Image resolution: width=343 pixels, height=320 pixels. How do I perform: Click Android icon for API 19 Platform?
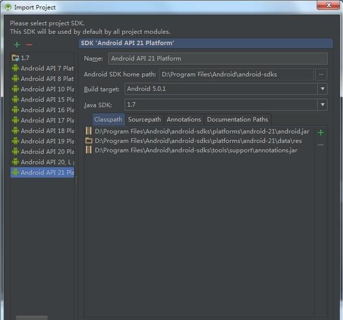(15, 141)
